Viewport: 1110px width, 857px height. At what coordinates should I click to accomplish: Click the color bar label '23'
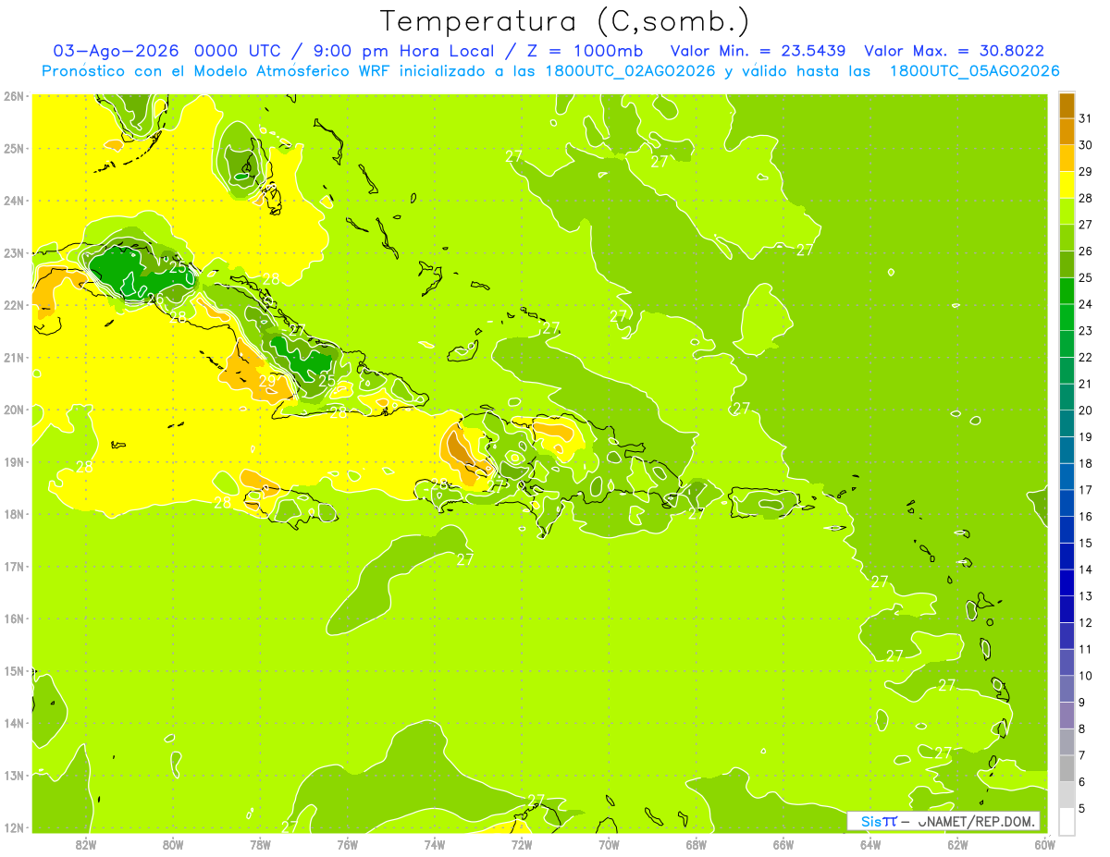(1086, 331)
